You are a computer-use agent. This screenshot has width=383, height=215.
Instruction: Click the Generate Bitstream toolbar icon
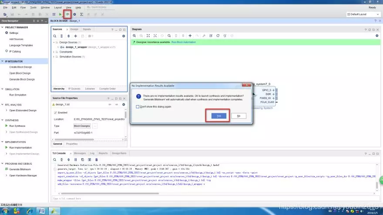point(67,14)
